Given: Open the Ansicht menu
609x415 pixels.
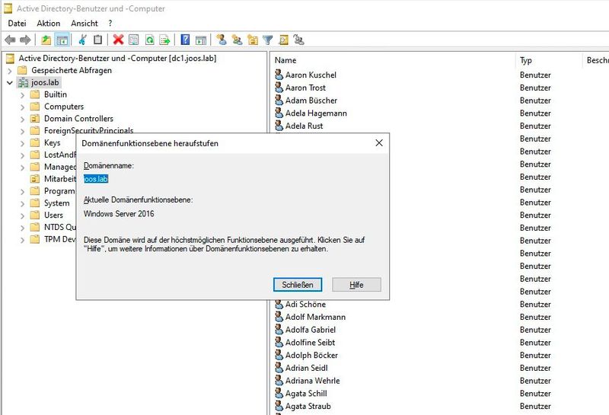Looking at the screenshot, I should coord(84,24).
